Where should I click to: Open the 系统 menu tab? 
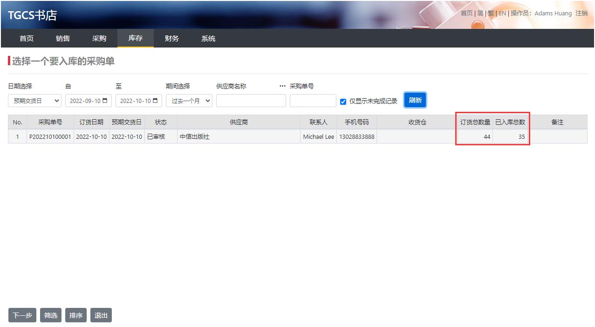[x=208, y=38]
